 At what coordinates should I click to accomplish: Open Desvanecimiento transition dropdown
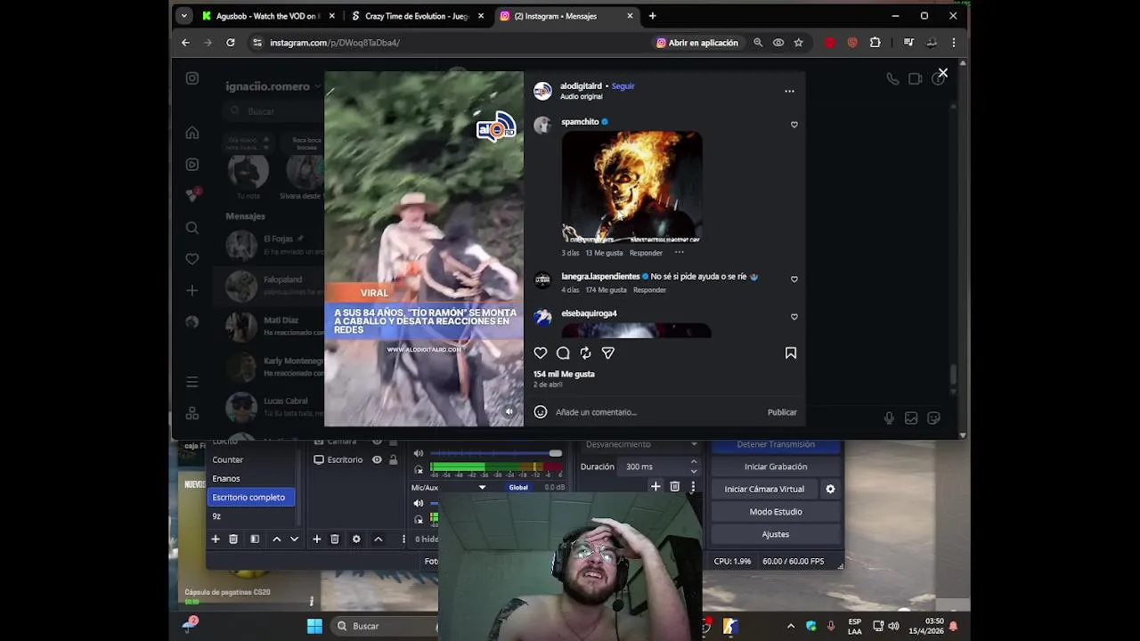click(641, 444)
